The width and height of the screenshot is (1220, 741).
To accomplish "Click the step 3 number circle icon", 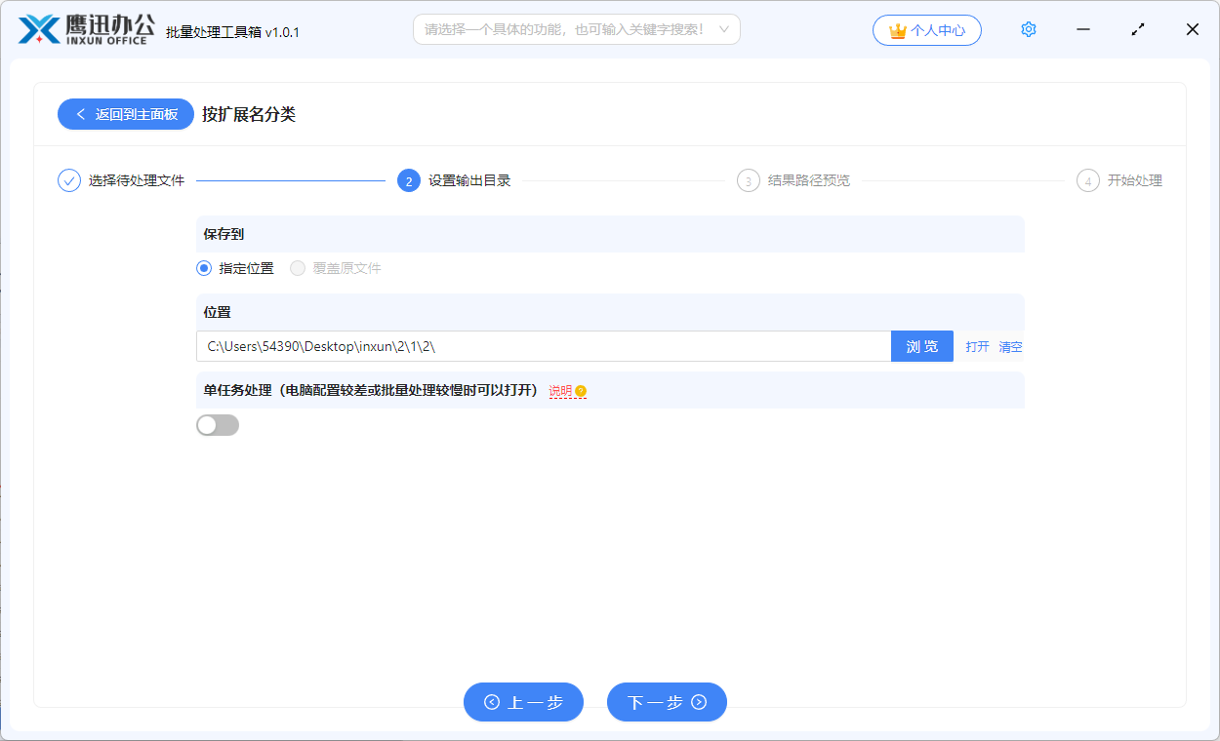I will (749, 180).
